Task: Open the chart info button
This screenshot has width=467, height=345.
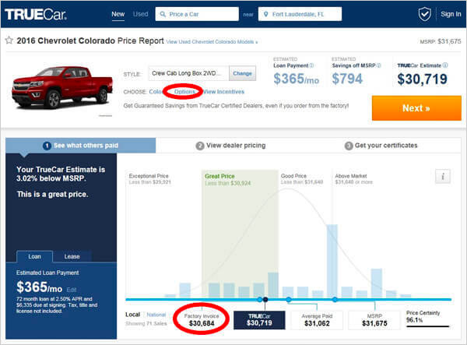Action: pos(443,176)
